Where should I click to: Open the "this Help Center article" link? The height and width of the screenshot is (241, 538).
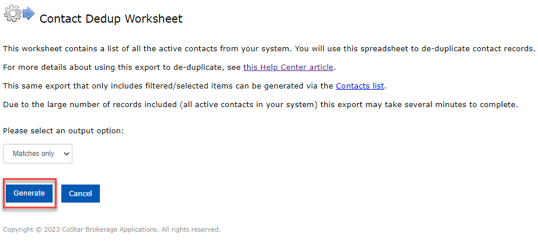point(288,67)
